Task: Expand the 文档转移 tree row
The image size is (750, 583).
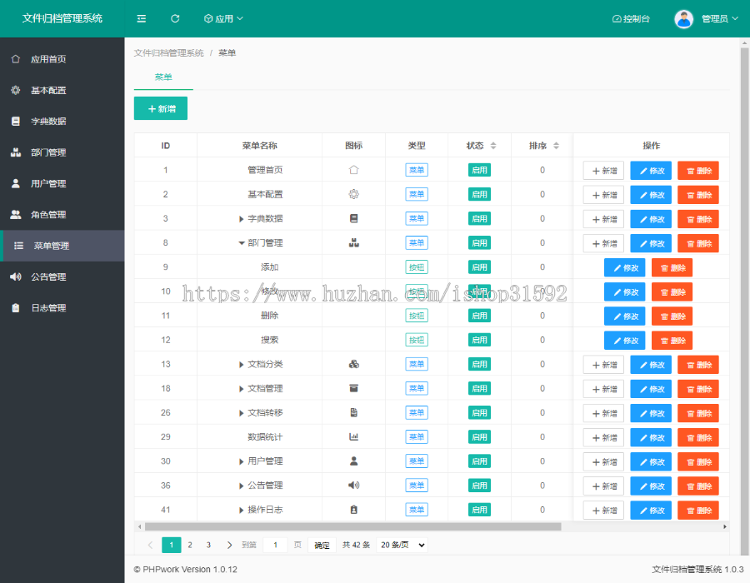Action: pos(241,413)
